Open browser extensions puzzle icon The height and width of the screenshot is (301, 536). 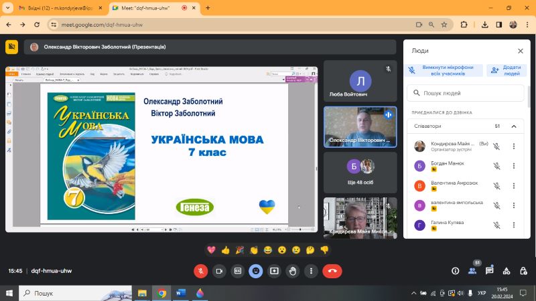pyautogui.click(x=464, y=25)
